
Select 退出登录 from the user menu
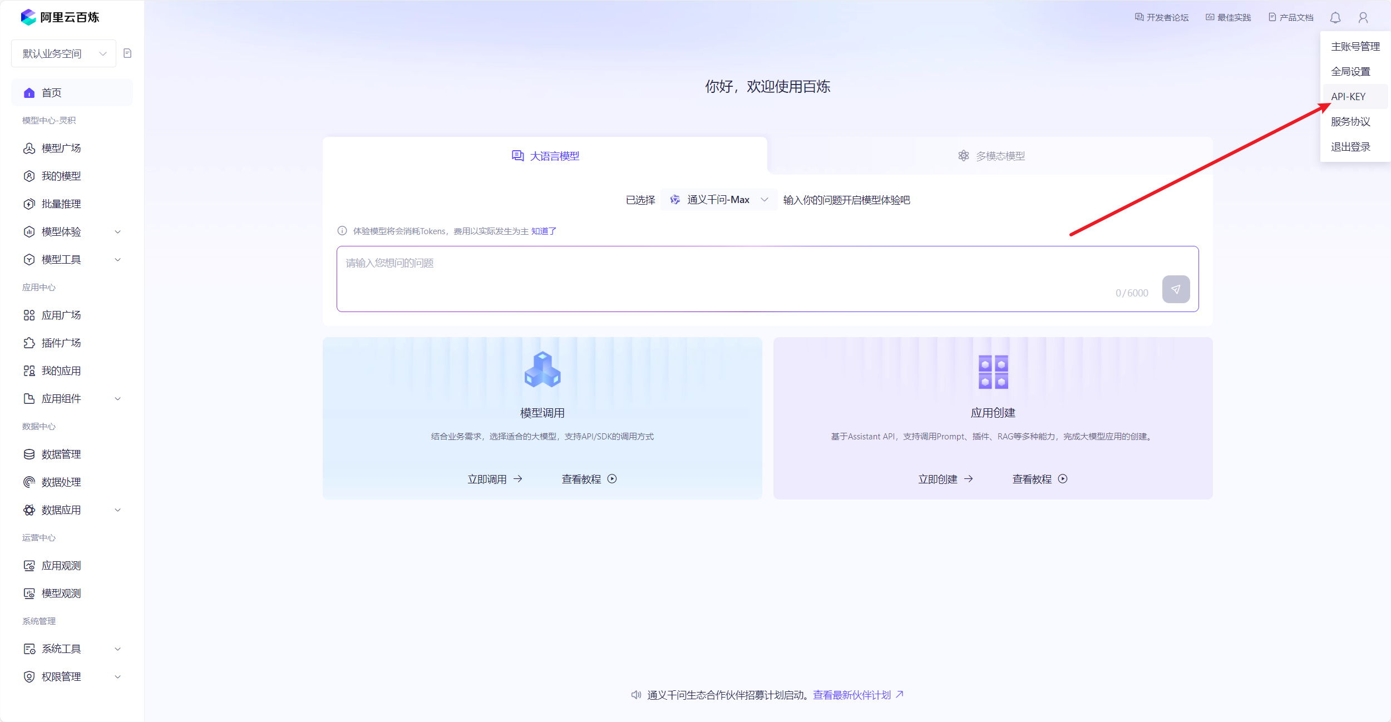[1355, 147]
